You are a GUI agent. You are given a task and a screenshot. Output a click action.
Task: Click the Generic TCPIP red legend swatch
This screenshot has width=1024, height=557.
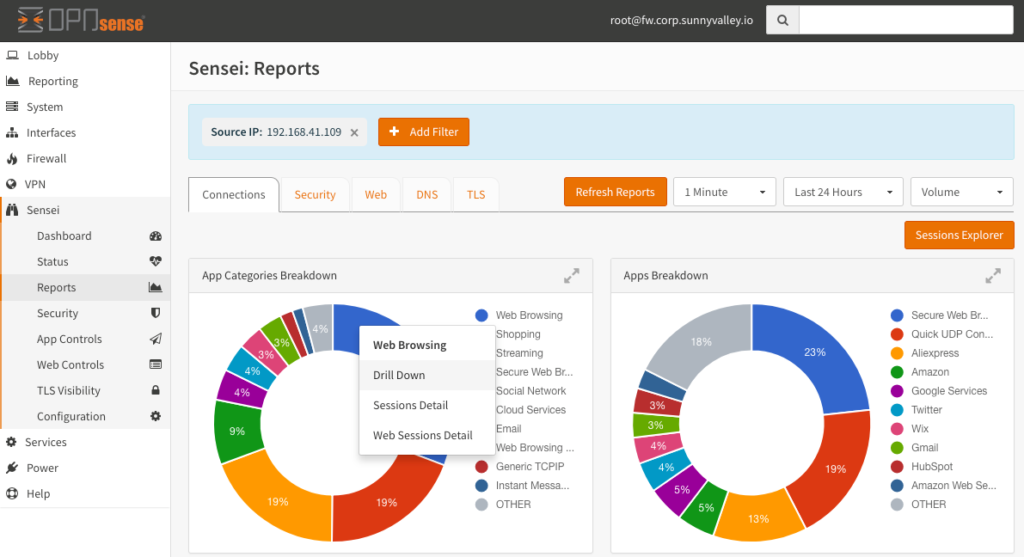pos(481,467)
